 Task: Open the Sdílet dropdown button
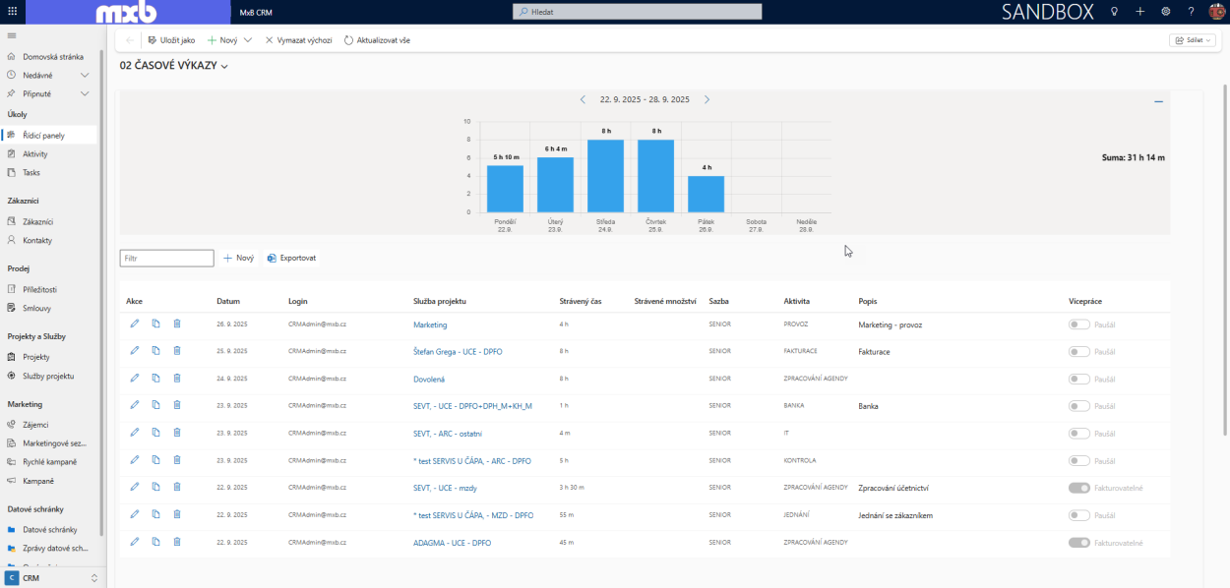pyautogui.click(x=1192, y=40)
